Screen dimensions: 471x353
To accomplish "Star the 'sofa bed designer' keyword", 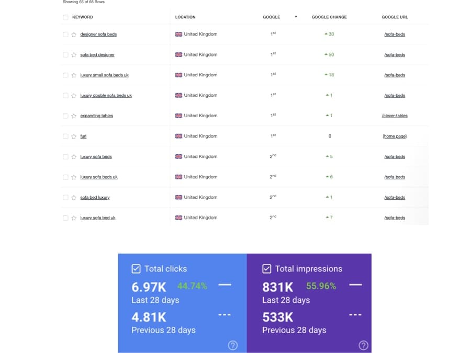I will [x=74, y=55].
